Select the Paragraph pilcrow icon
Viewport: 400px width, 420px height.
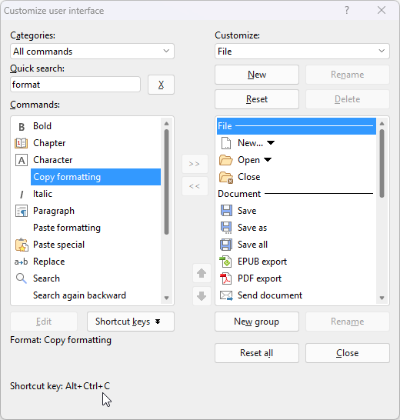[22, 211]
